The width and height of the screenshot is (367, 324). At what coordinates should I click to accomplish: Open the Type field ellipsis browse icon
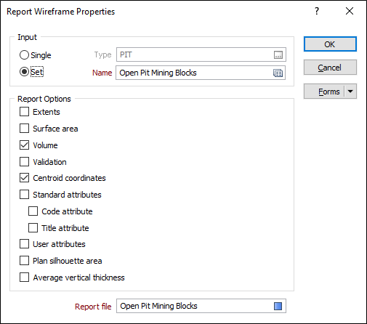[x=278, y=55]
